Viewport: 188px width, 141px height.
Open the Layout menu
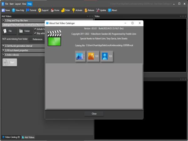coord(18,4)
